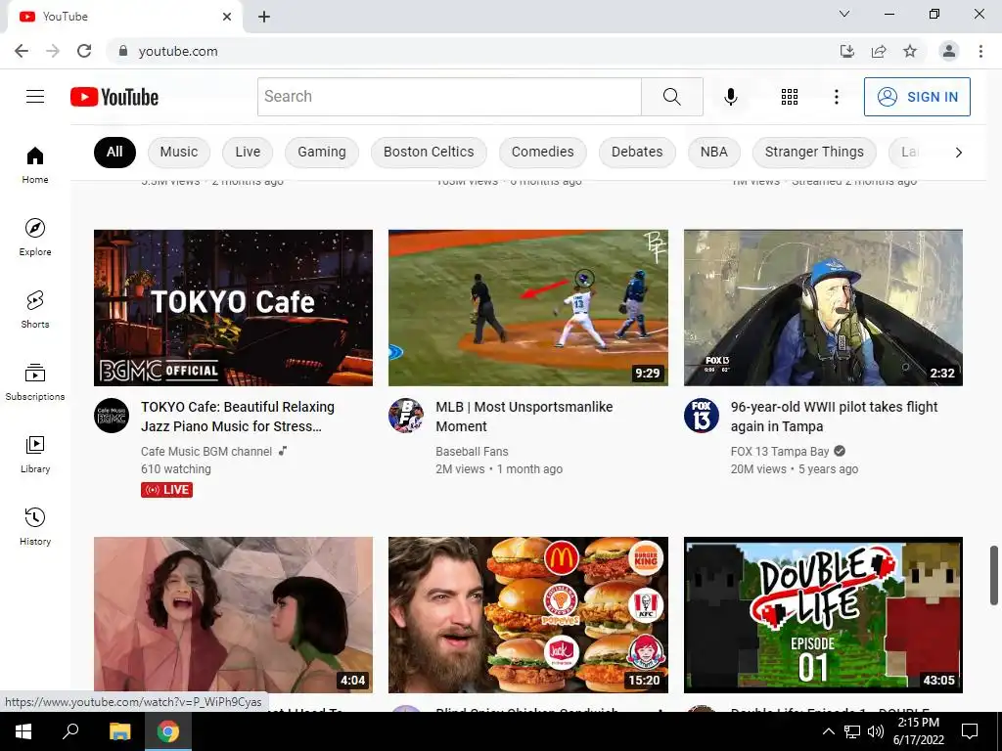Open History in sidebar
The height and width of the screenshot is (751, 1002).
[x=35, y=526]
